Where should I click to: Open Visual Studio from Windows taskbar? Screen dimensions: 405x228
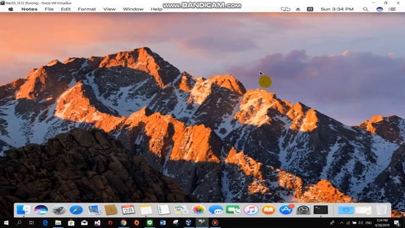click(x=97, y=222)
